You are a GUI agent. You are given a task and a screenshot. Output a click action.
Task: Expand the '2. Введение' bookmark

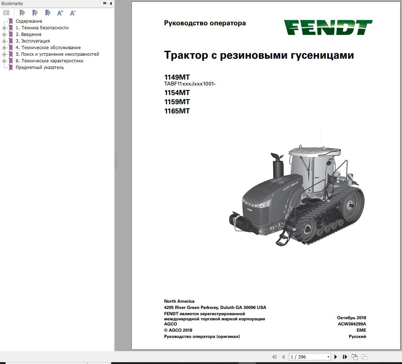pyautogui.click(x=4, y=34)
